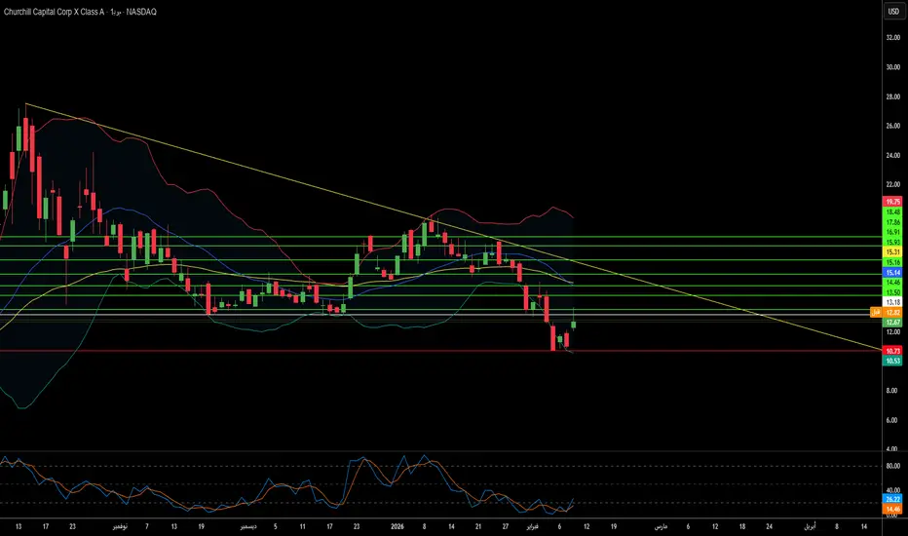908x536 pixels.
Task: Select the blue 26.22 oscillator value label
Action: (891, 498)
